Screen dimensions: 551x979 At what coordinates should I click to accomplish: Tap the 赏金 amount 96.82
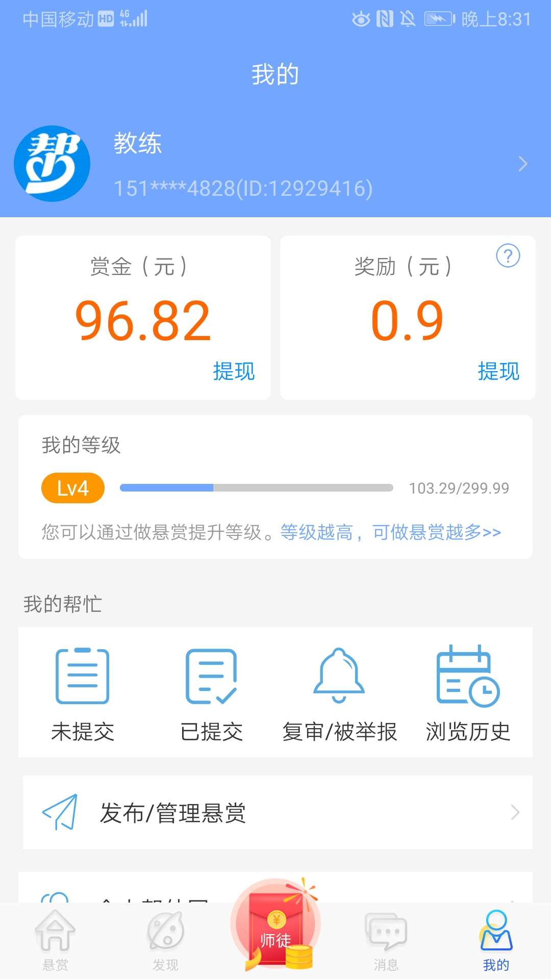click(x=143, y=321)
